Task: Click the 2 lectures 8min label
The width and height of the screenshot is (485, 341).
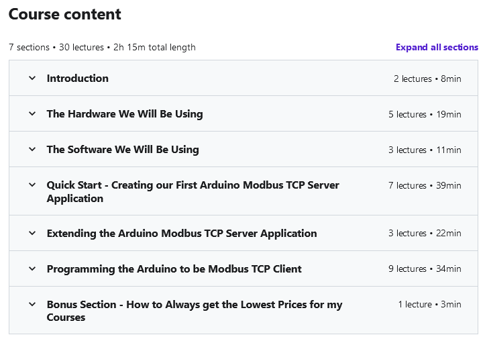Action: [x=427, y=79]
